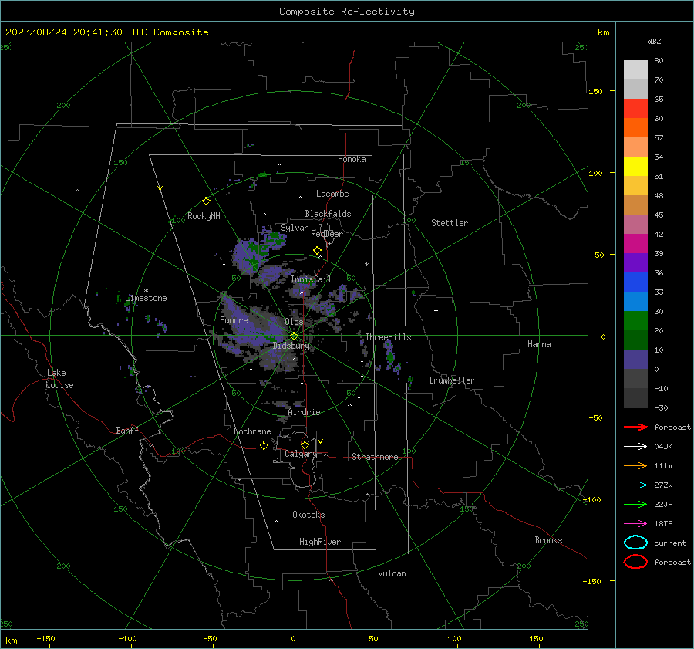Click the Airdrie city label
Image resolution: width=694 pixels, height=649 pixels.
point(304,412)
